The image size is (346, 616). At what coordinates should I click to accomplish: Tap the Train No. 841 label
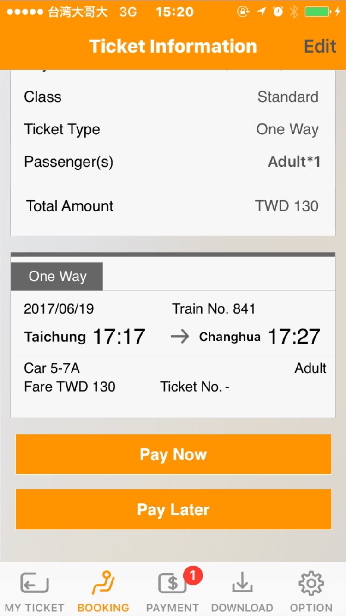pos(214,308)
